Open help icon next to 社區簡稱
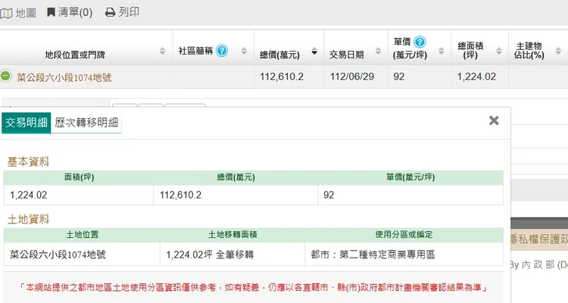 [x=222, y=51]
